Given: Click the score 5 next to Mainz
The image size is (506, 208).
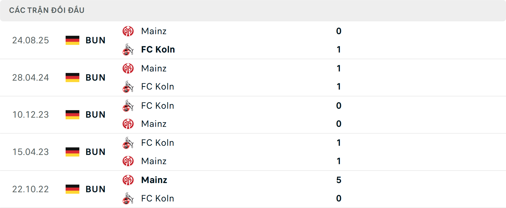Looking at the screenshot, I should pyautogui.click(x=339, y=180).
